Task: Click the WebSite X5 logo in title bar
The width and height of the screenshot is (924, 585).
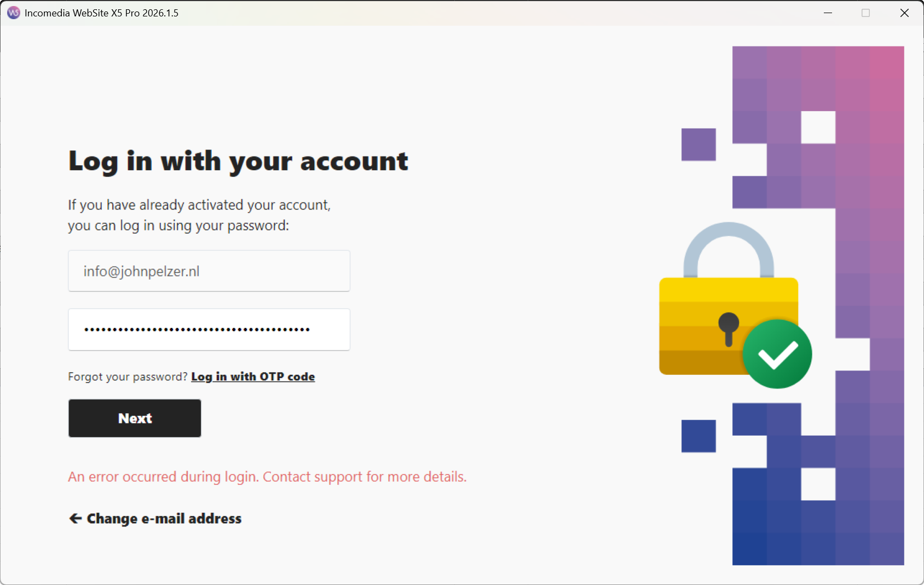Action: click(x=13, y=13)
